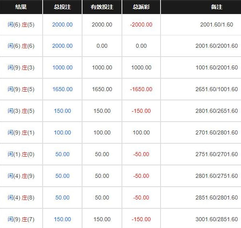
Task: Click the 总派彩 column header
Action: (x=141, y=7)
